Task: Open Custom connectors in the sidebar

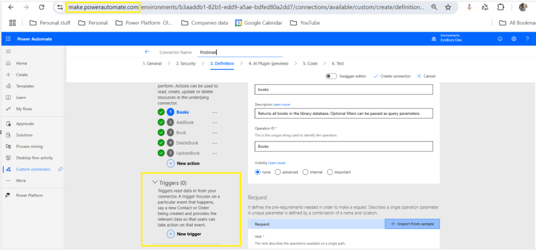Action: click(33, 169)
